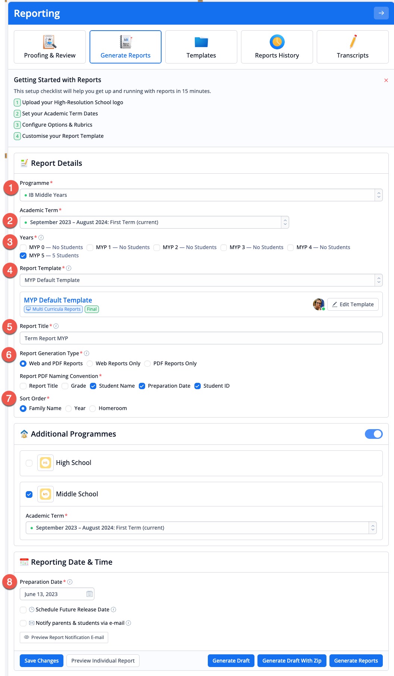Image resolution: width=394 pixels, height=676 pixels.
Task: Open the Programme dropdown showing IB Middle Years
Action: click(x=201, y=195)
